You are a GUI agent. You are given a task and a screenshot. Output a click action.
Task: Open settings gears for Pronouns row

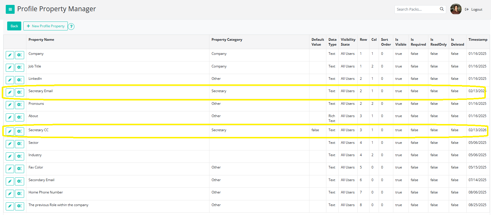tap(19, 105)
